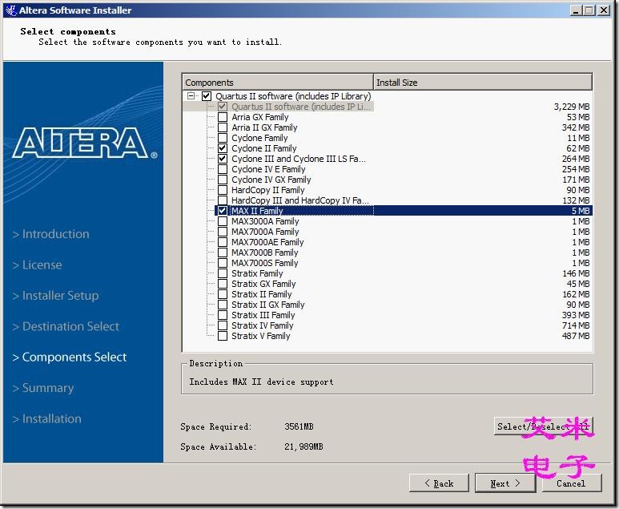Click the Components column header
619x509 pixels.
[278, 83]
